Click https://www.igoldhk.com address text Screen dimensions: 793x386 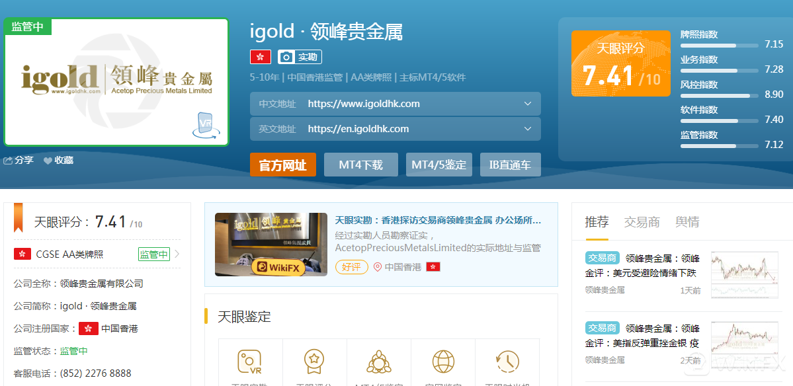pyautogui.click(x=364, y=104)
